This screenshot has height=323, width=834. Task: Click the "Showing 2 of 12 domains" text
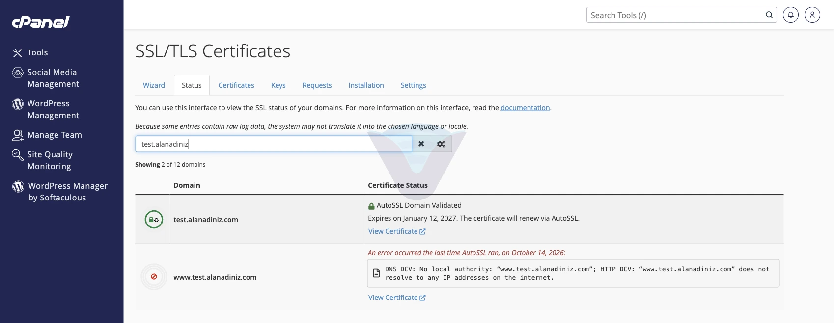pos(170,165)
